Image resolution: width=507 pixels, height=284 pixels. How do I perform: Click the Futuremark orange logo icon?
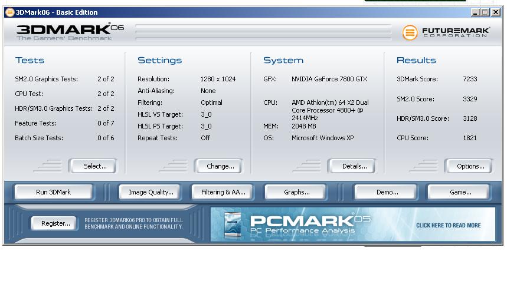coord(410,32)
